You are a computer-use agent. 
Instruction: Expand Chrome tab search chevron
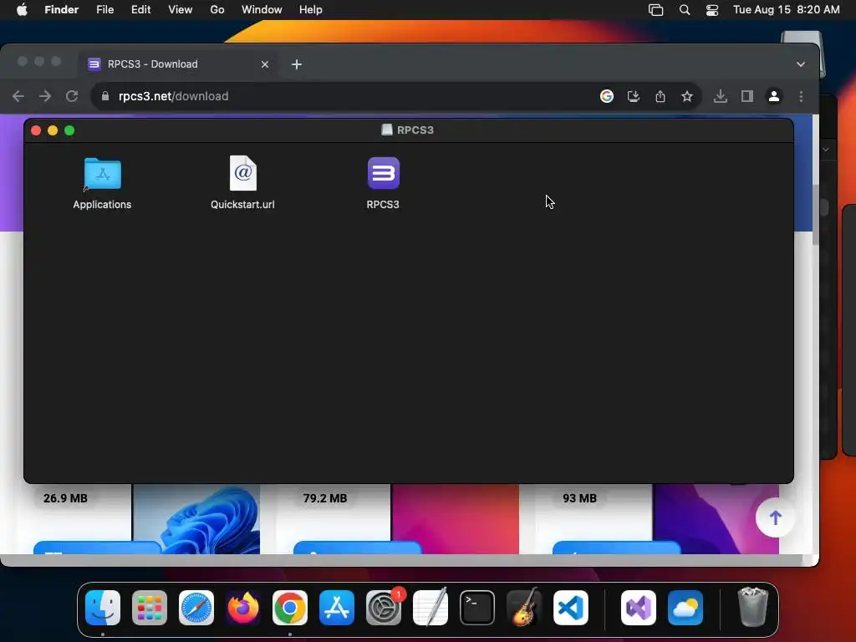[x=800, y=64]
